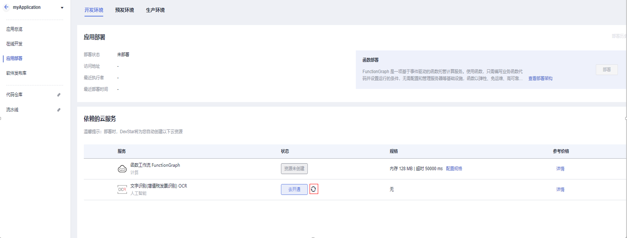Click the 温馨提示 DevStar resource notice

coord(133,132)
